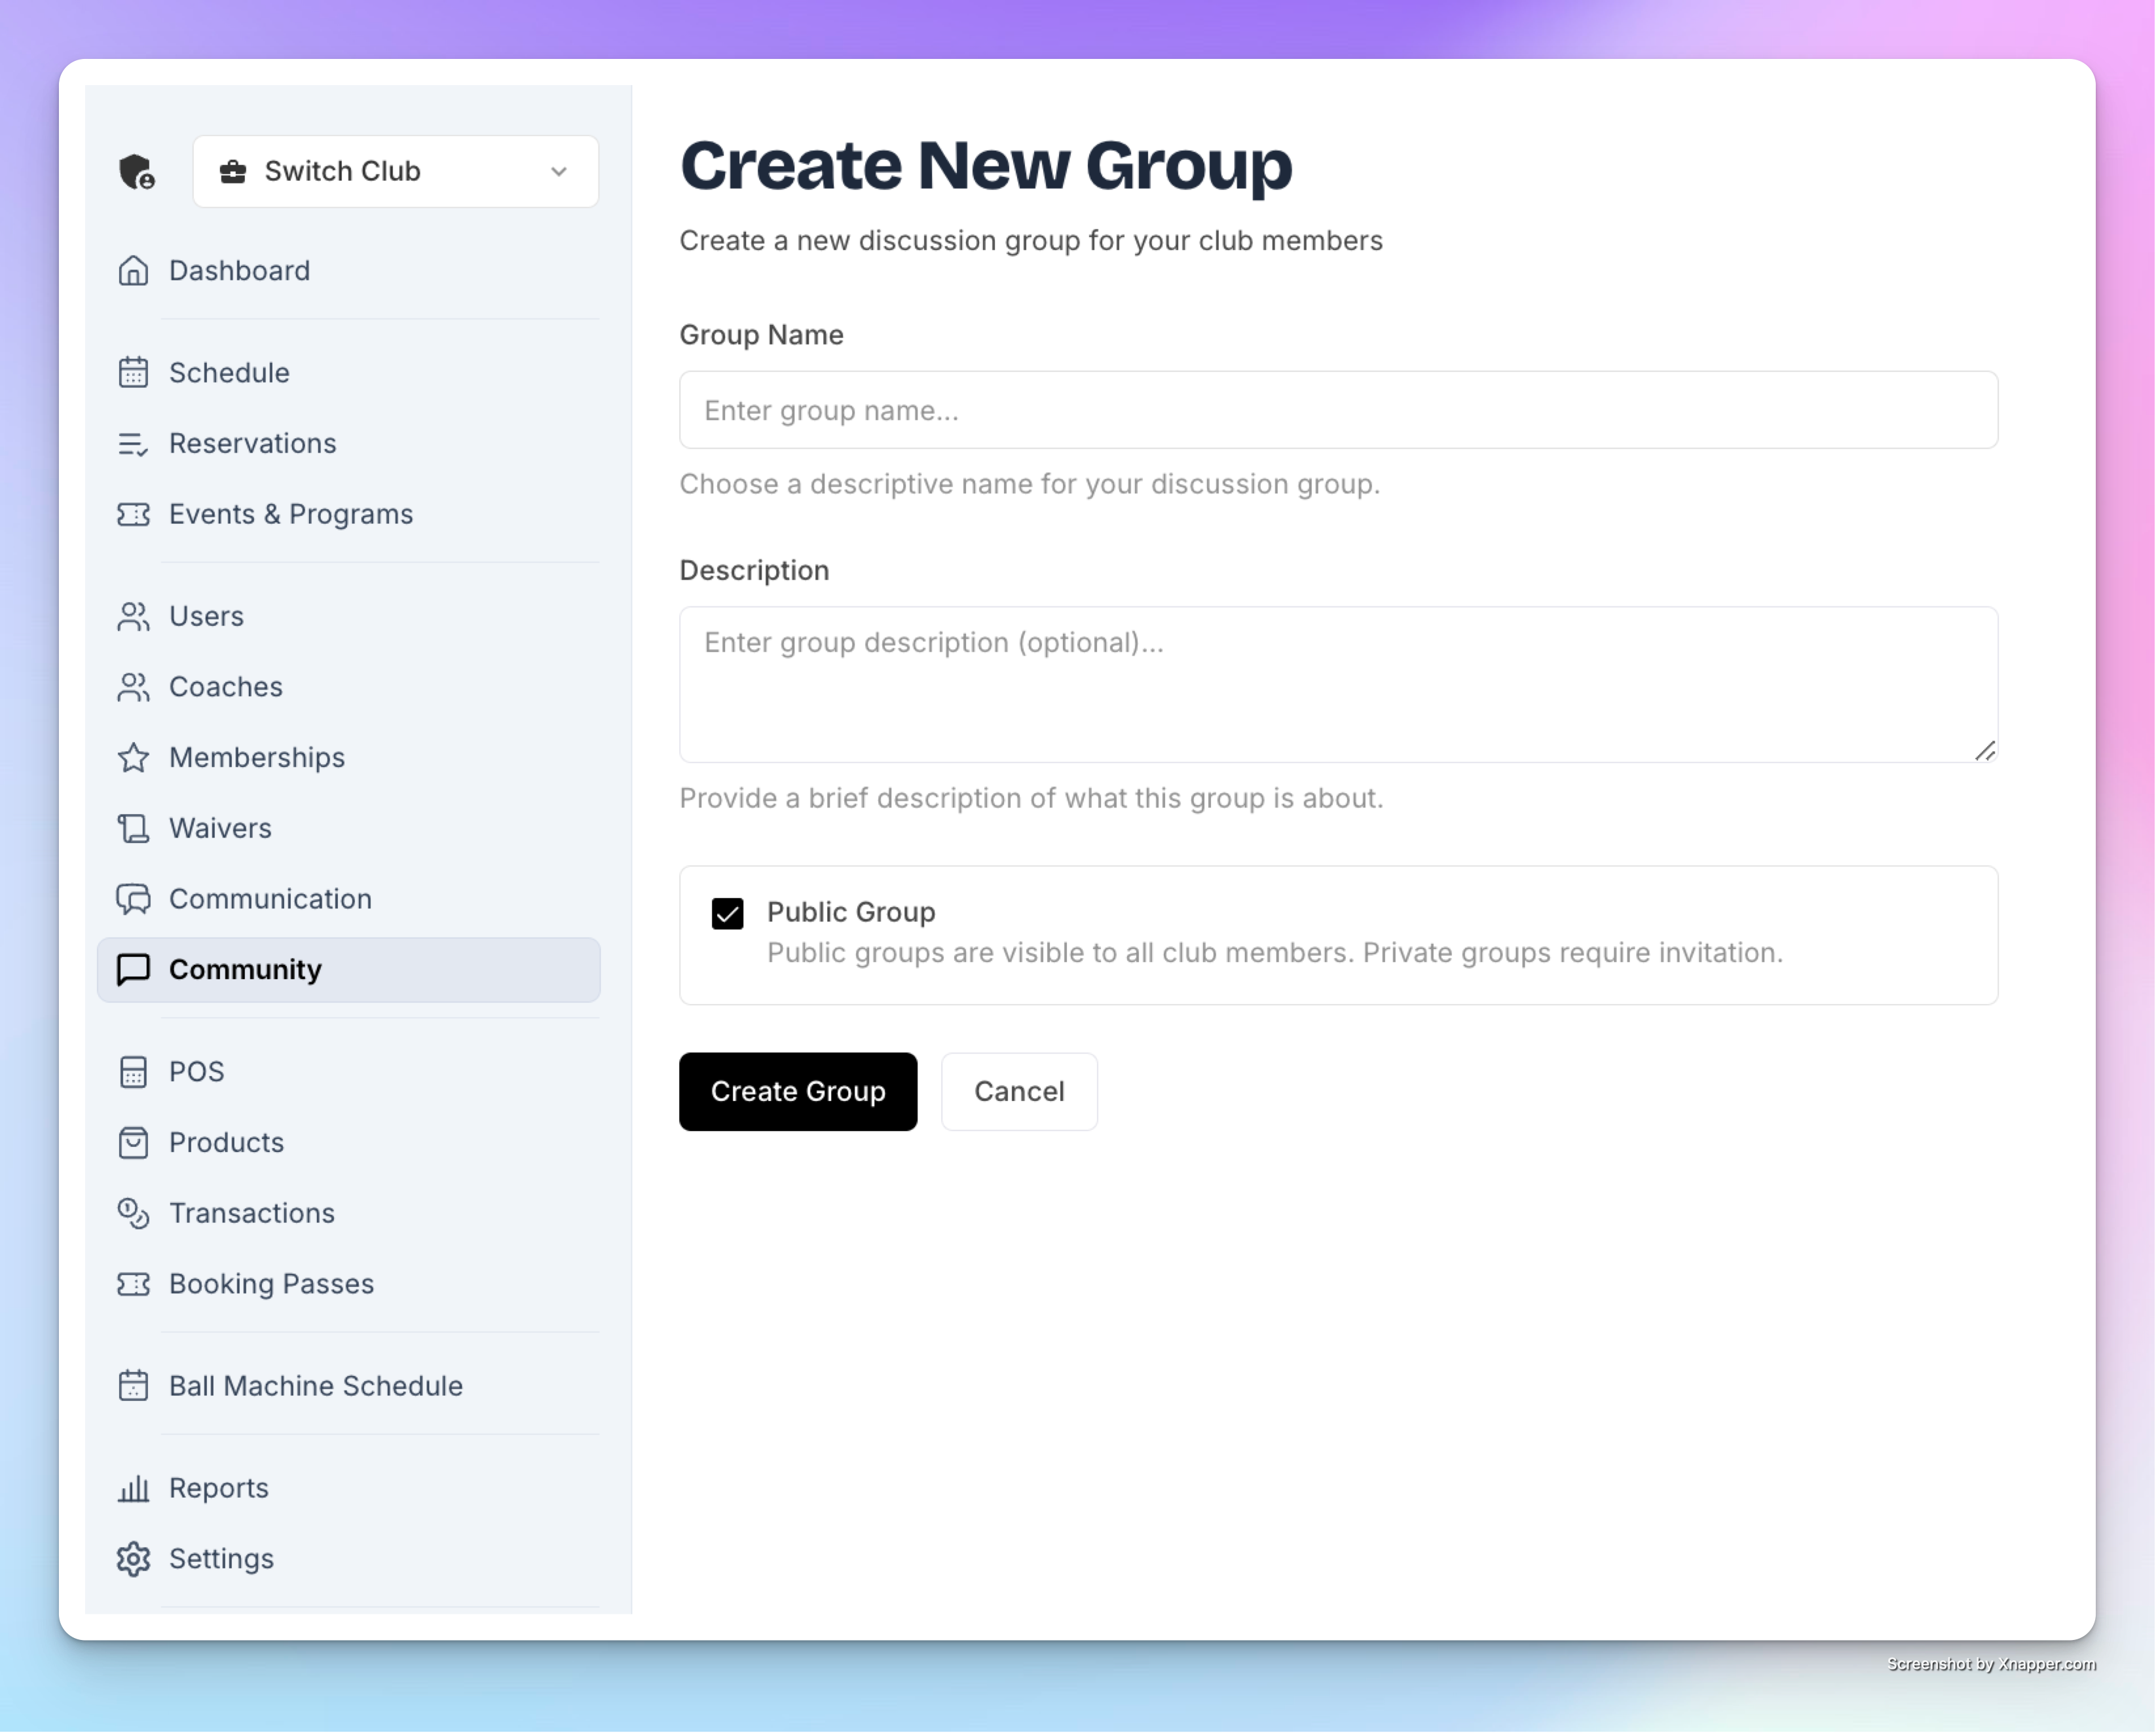This screenshot has height=1733, width=2156.
Task: Click the Create Group button
Action: (x=798, y=1091)
